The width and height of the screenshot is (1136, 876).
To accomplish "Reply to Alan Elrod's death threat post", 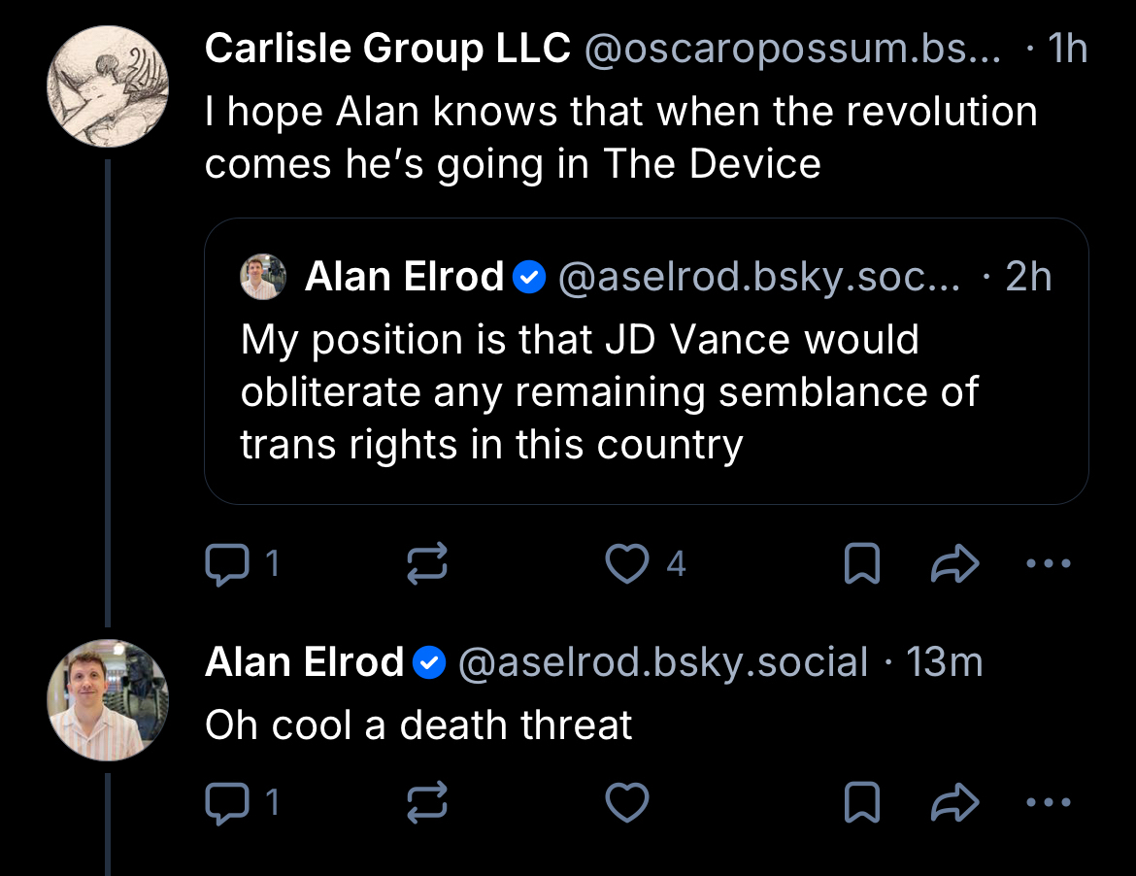I will 228,803.
